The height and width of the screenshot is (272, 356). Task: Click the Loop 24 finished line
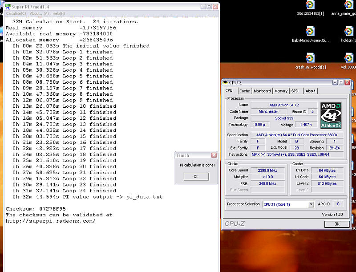[64, 191]
